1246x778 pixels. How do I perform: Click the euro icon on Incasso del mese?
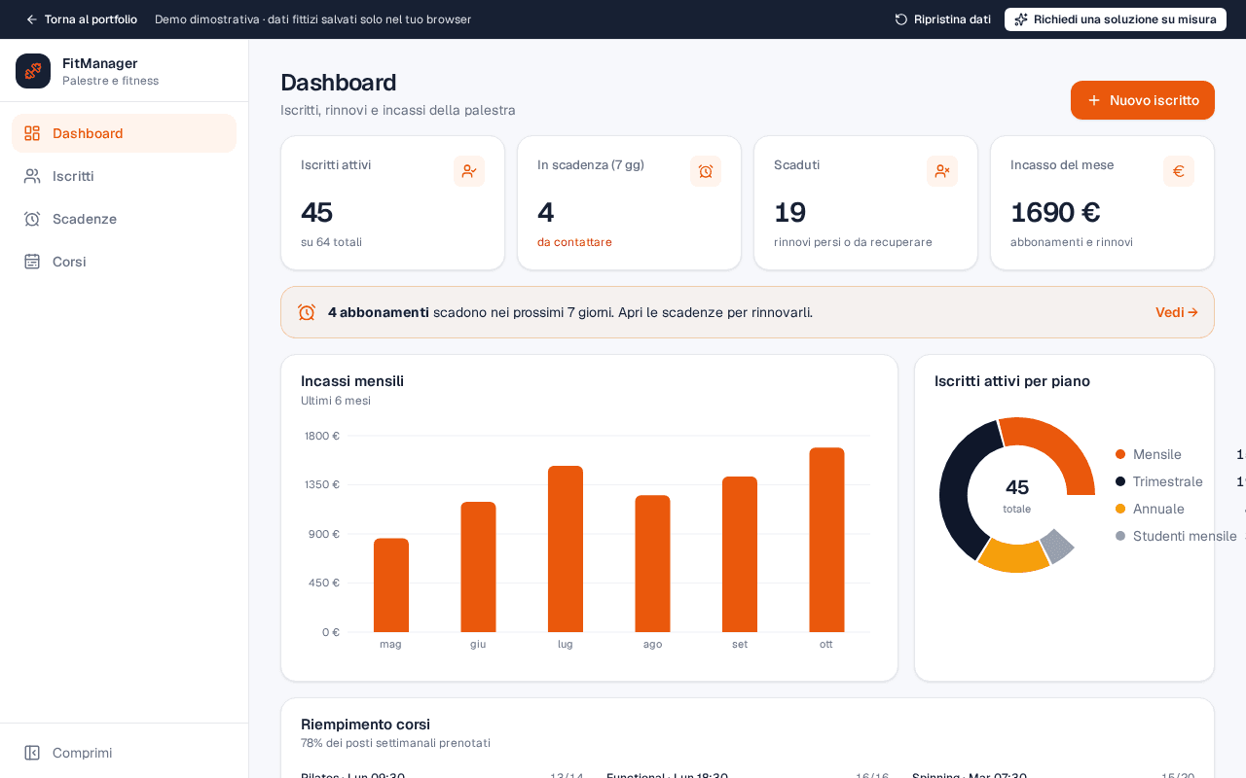point(1179,171)
